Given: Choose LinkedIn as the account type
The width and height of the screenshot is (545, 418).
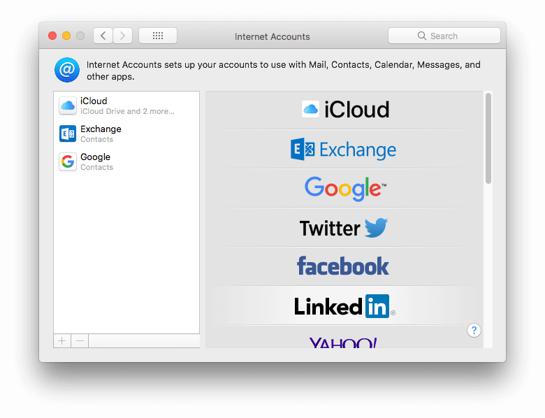Looking at the screenshot, I should (x=344, y=305).
